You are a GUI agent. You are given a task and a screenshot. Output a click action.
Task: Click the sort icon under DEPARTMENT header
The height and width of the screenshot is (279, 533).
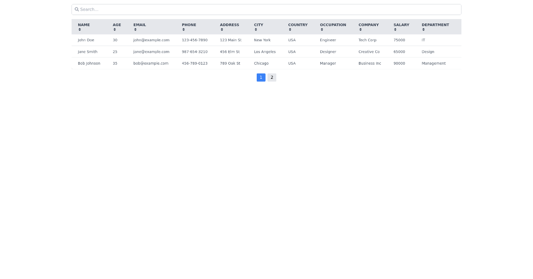[423, 29]
